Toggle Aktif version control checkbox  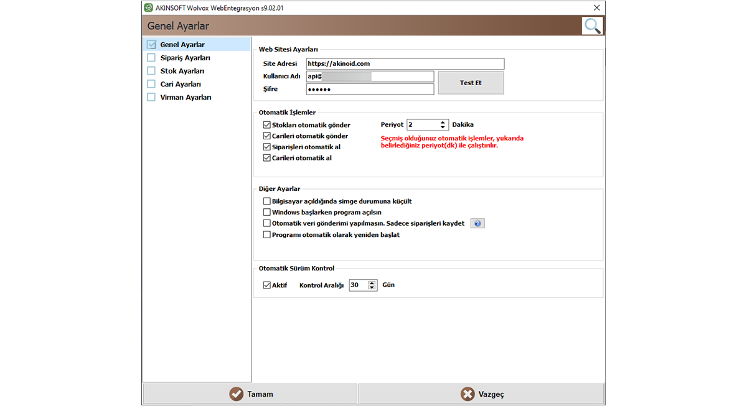coord(267,285)
